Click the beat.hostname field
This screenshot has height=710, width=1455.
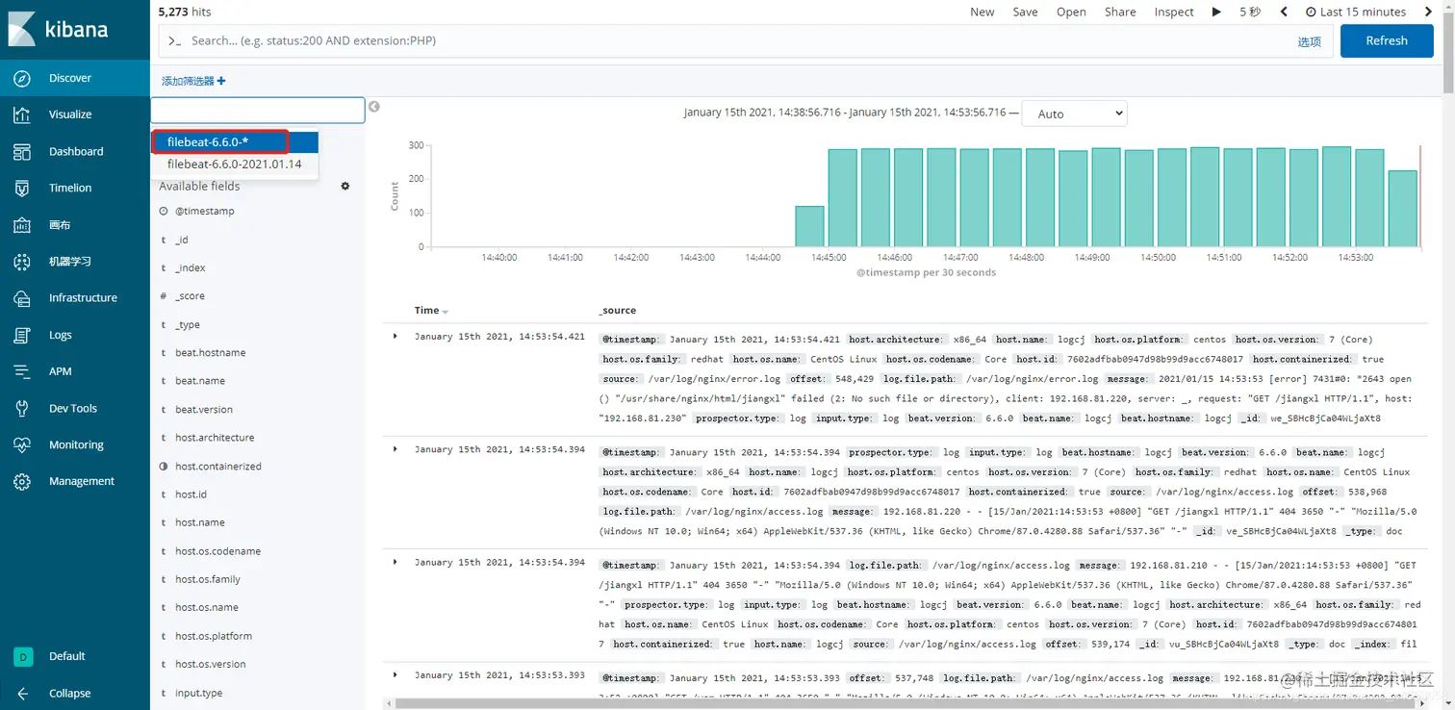[x=210, y=353]
